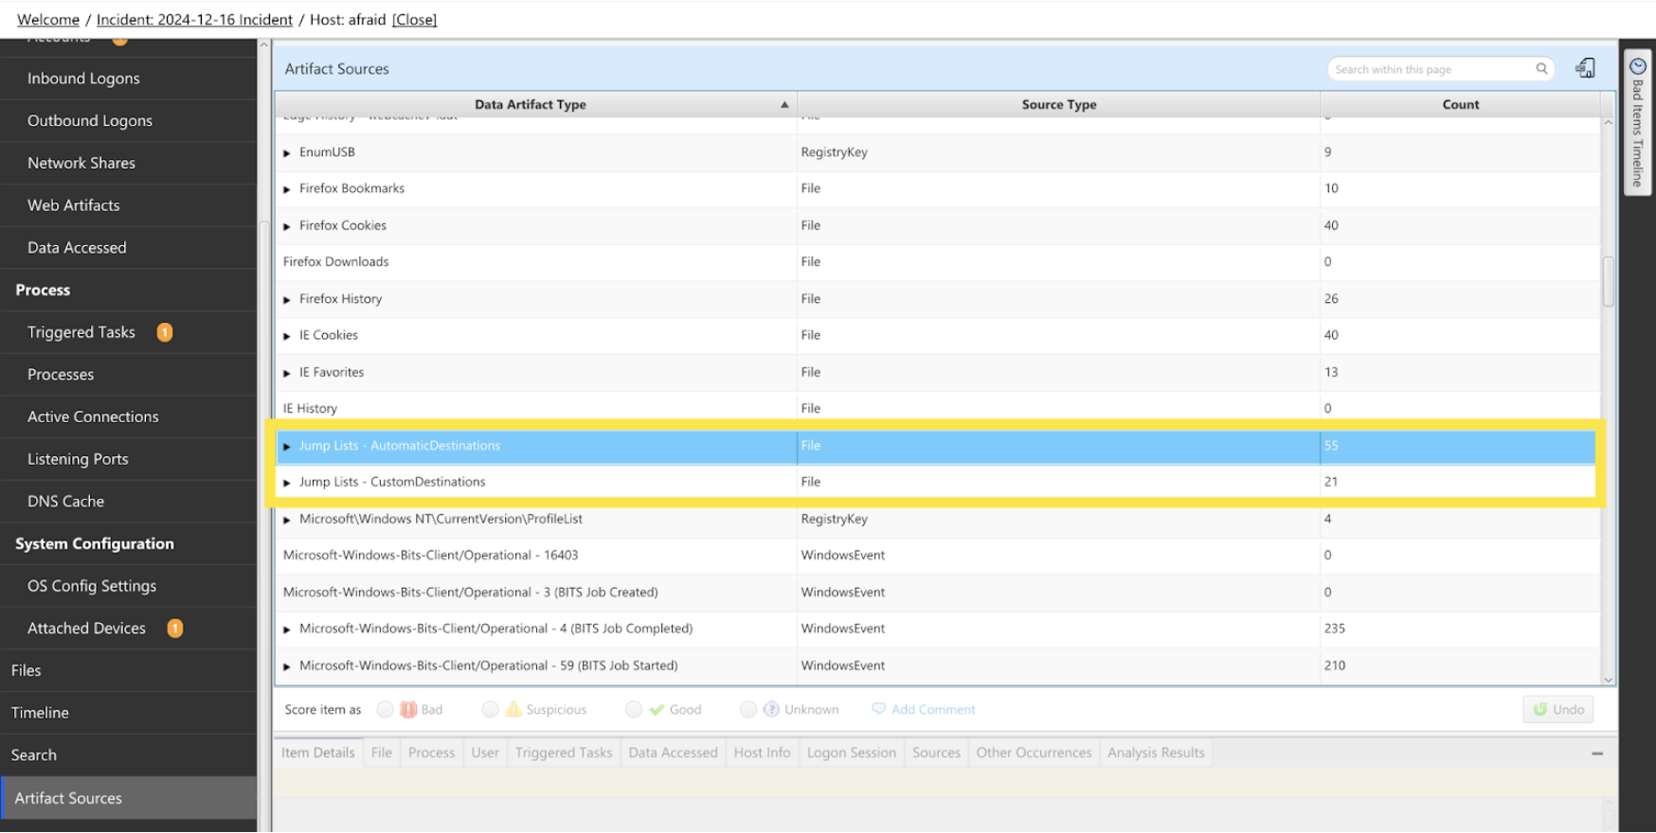Screen dimensions: 1656x833
Task: Switch to the Logon Session tab
Action: point(852,753)
